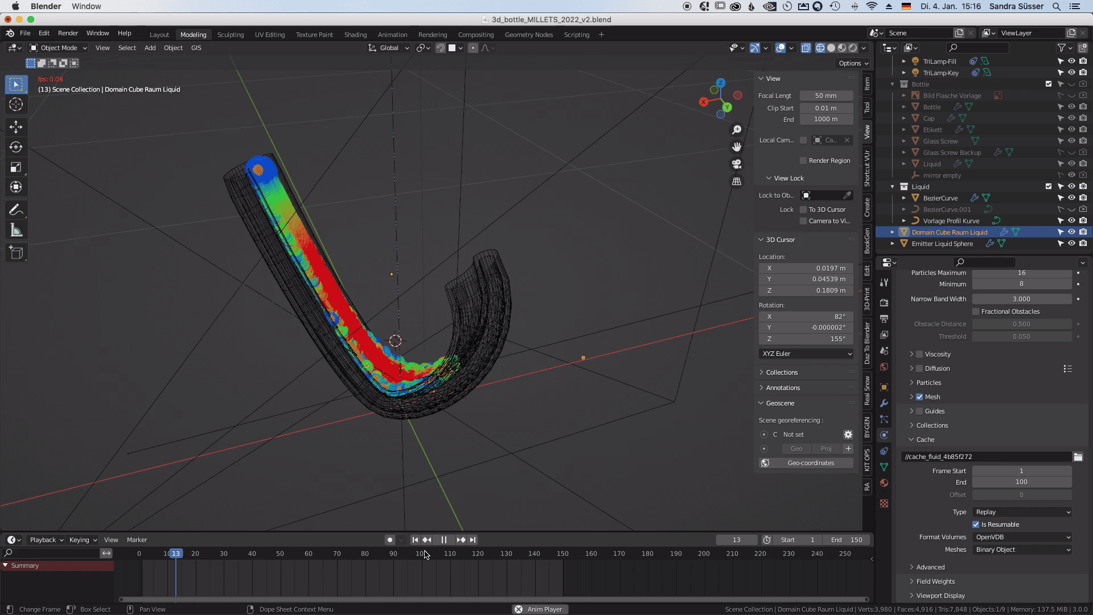Viewport: 1093px width, 615px height.
Task: Open the Modifier wrench properties tab
Action: point(884,403)
